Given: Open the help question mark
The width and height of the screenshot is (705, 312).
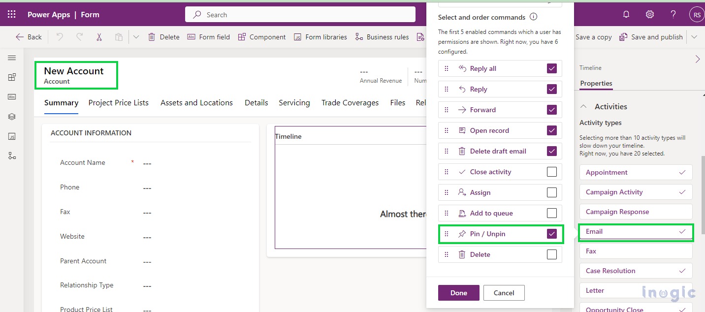Looking at the screenshot, I should click(673, 14).
